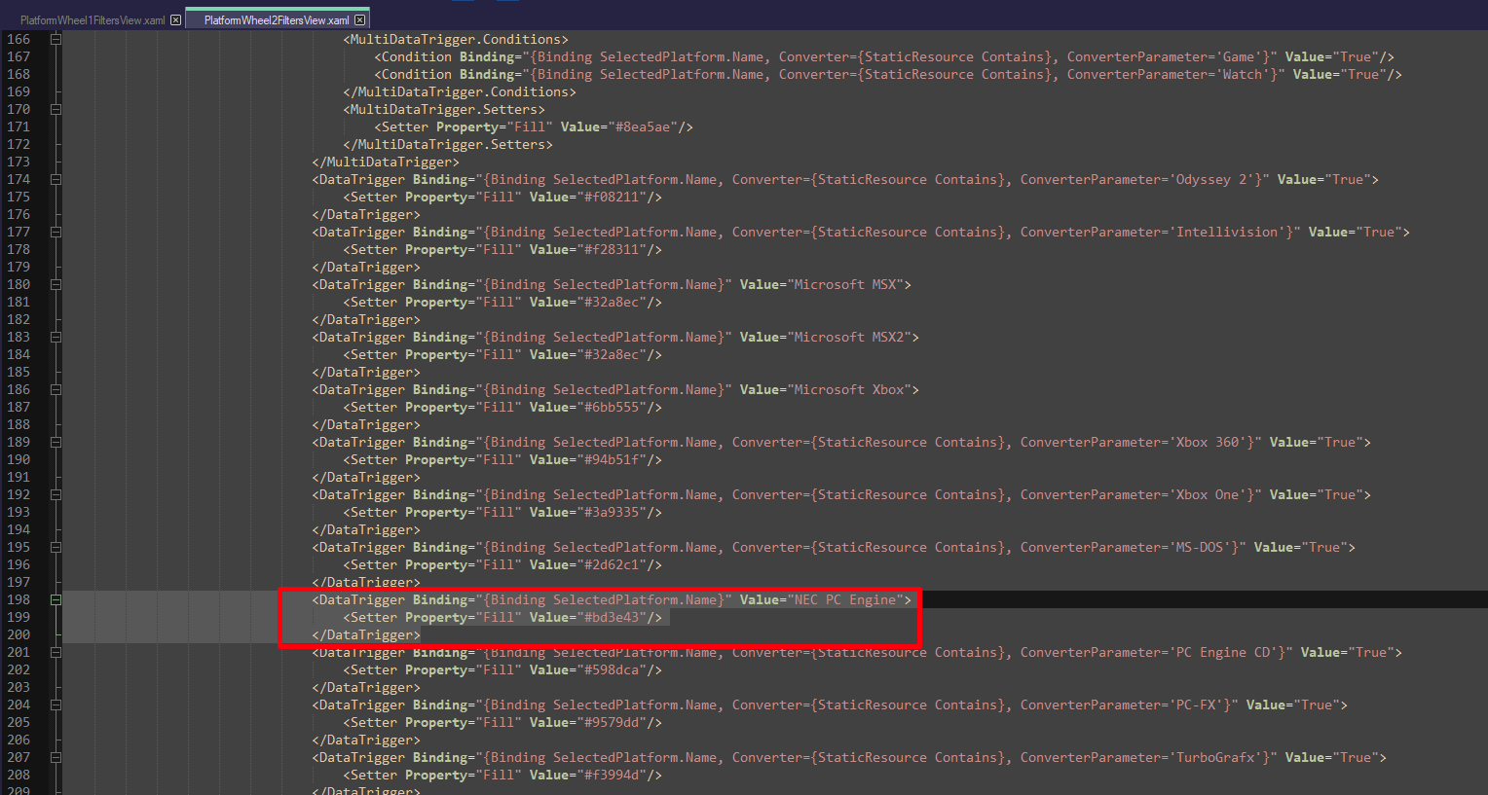
Task: Click the closing </MultiDataTrigger> tag on line 173
Action: click(x=386, y=163)
